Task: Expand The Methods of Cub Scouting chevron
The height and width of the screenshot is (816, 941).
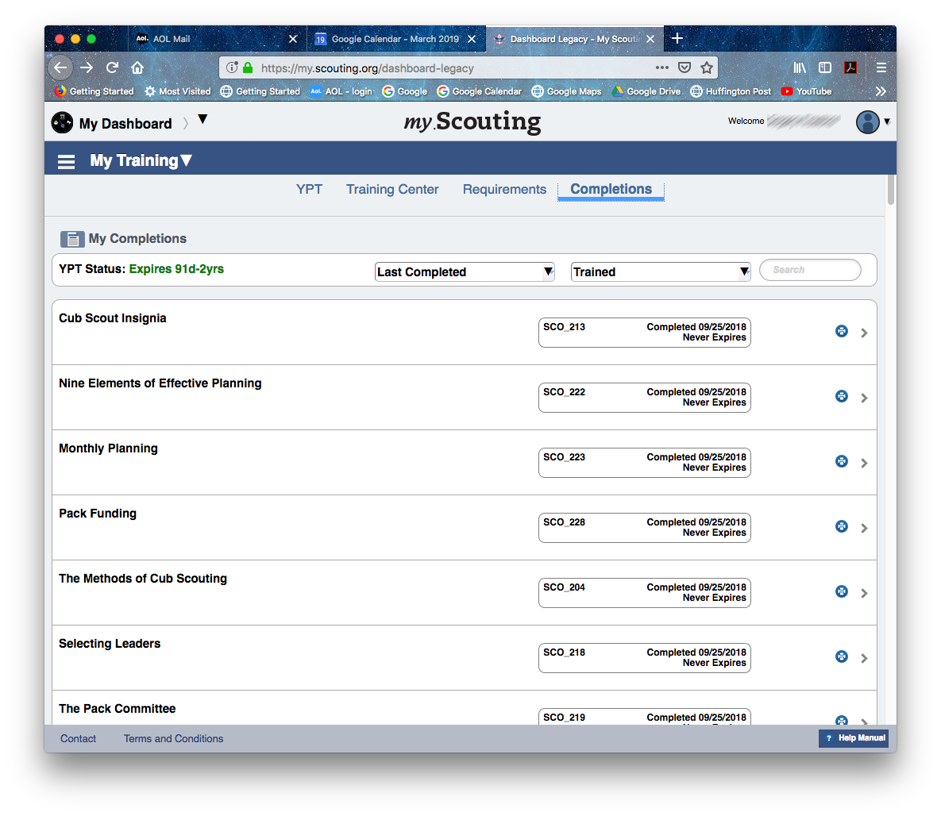Action: pyautogui.click(x=864, y=594)
